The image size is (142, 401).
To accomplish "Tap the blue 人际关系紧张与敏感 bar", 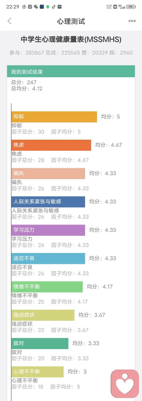I will pos(48,202).
